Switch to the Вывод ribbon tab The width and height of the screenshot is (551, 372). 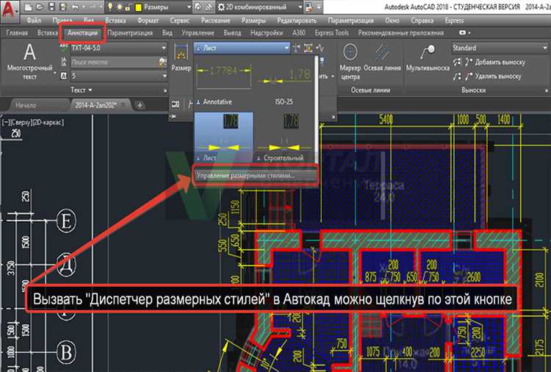232,32
